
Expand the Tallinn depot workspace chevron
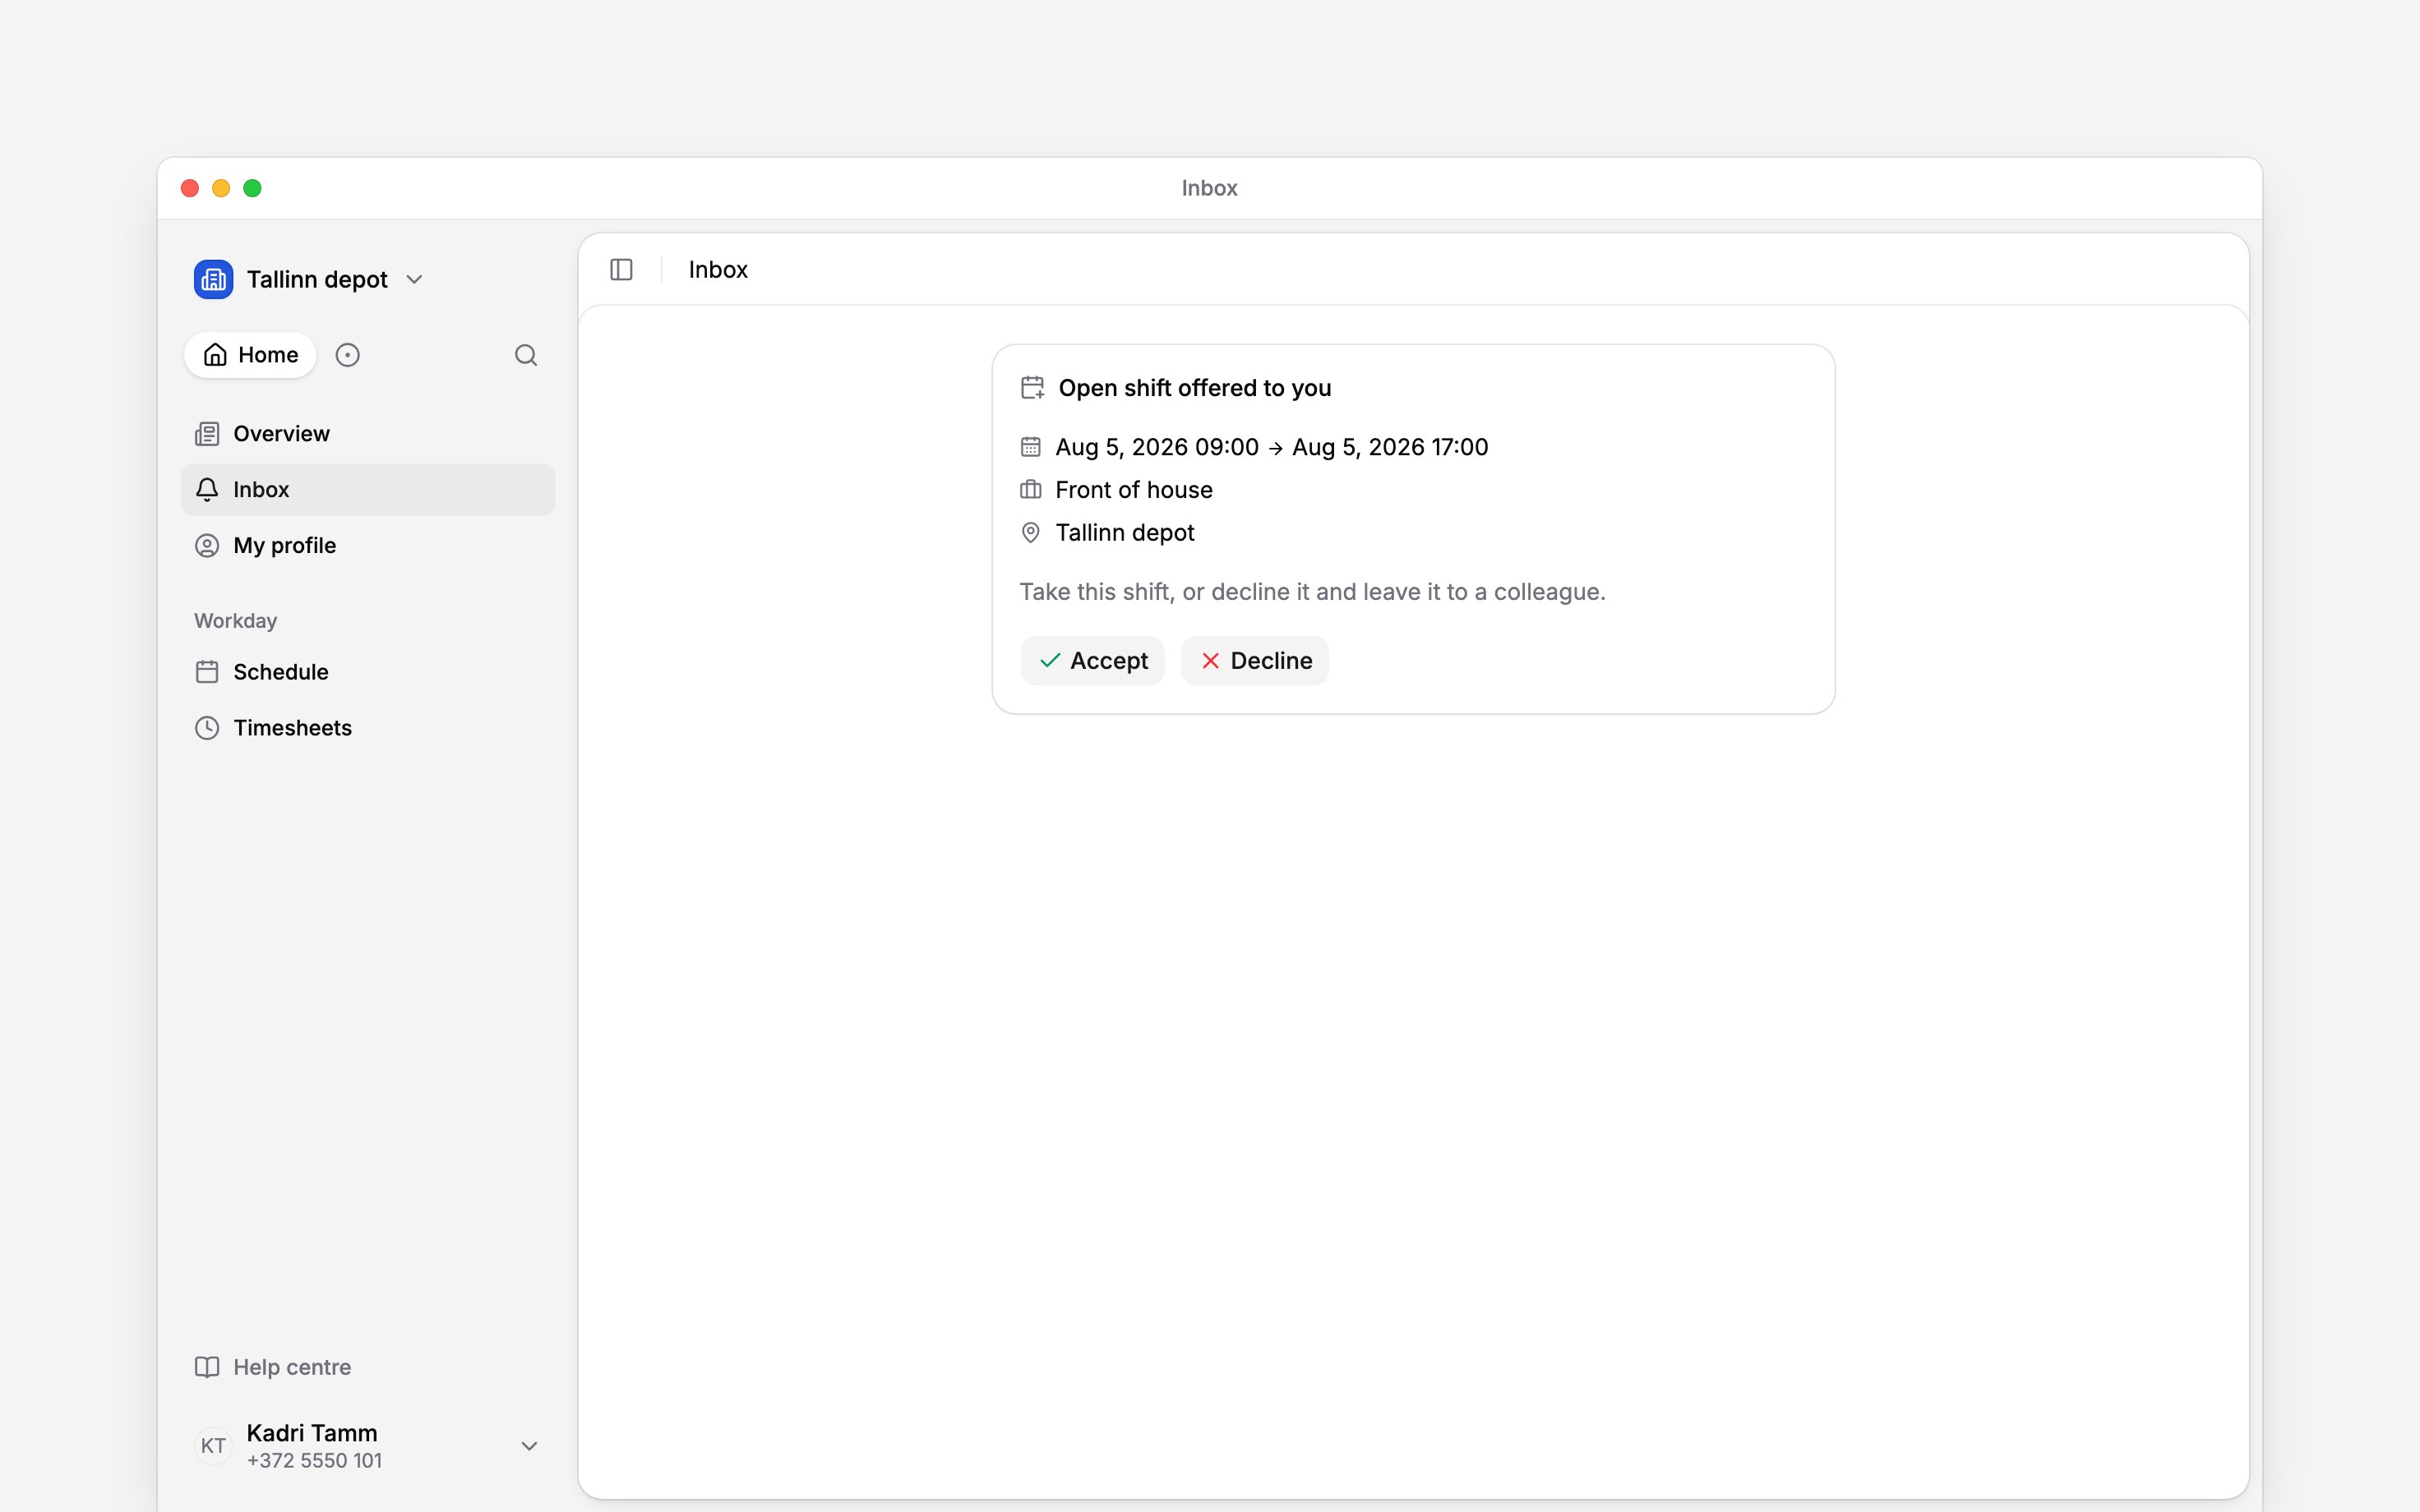(414, 280)
